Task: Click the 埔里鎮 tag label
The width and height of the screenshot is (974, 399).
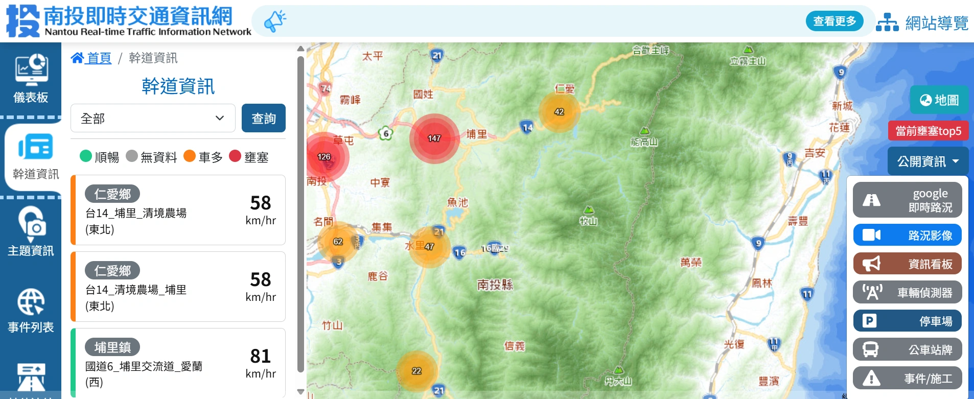Action: point(112,347)
